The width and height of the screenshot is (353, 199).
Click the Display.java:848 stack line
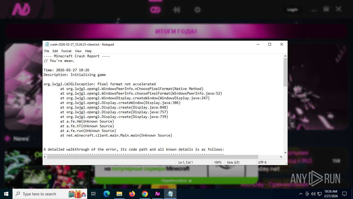(x=114, y=107)
